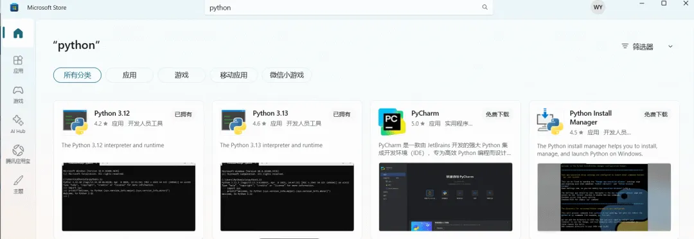Open 腾讯应用宝 in the sidebar

point(18,154)
